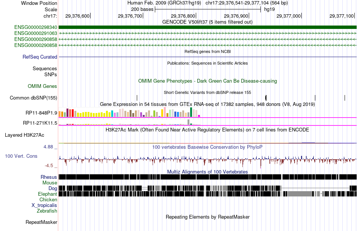Click the Dog alignment gap line at right
Image resolution: width=357 pixels, height=231 pixels.
click(315, 188)
